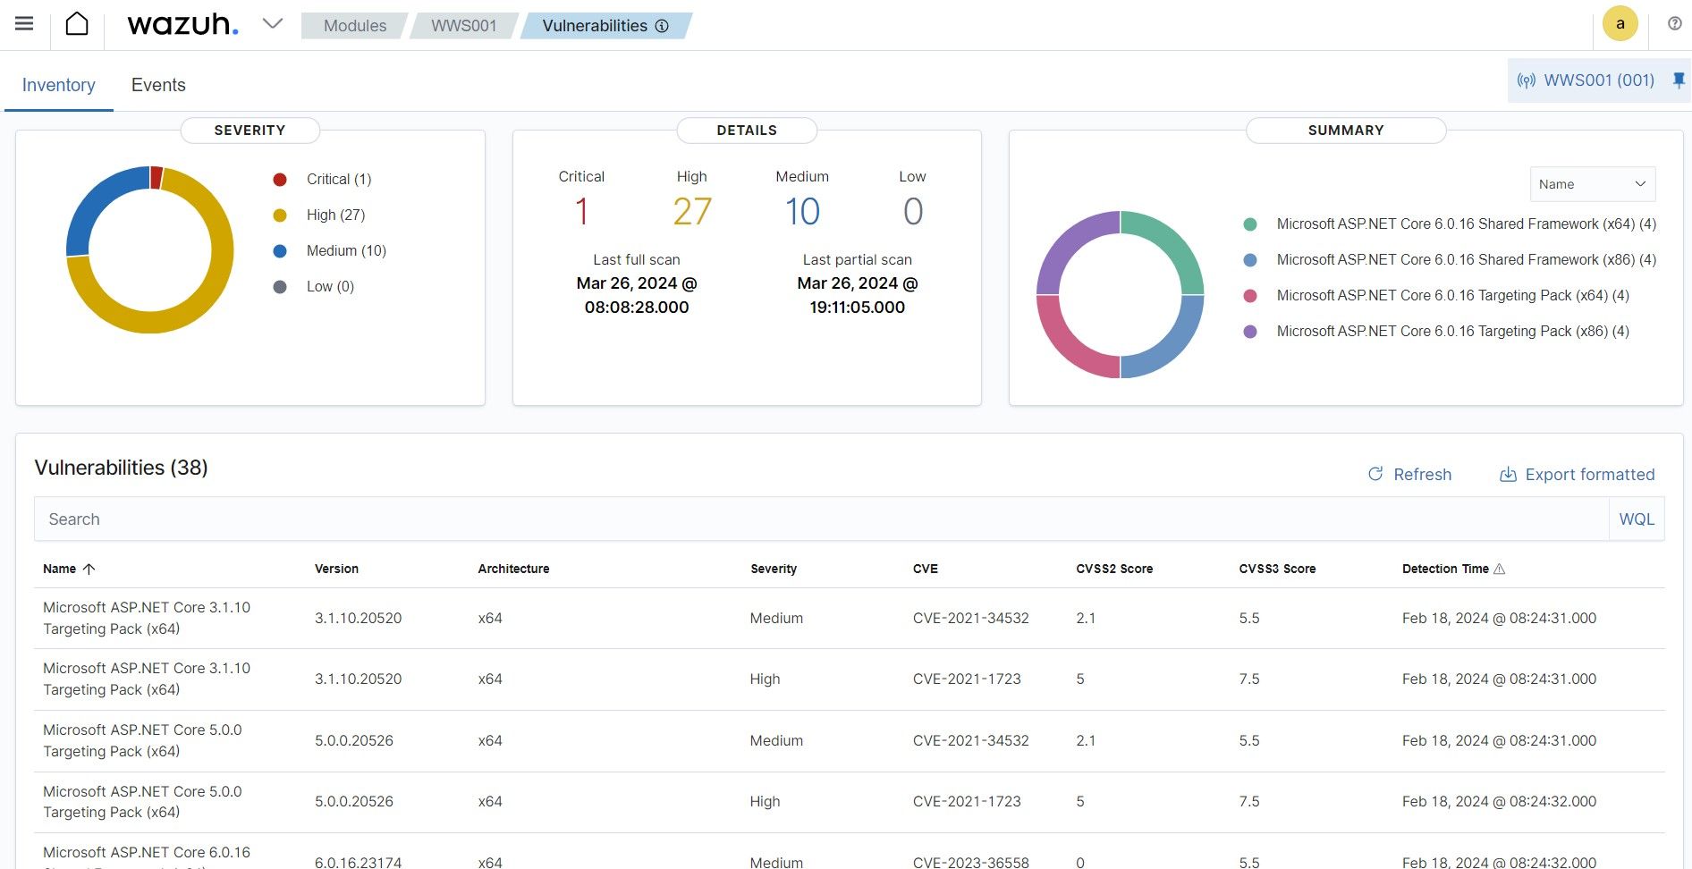Screen dimensions: 1692x869
Task: Open the Modules breadcrumb
Action: tap(355, 26)
